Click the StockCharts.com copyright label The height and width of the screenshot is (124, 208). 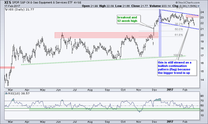click(x=187, y=2)
